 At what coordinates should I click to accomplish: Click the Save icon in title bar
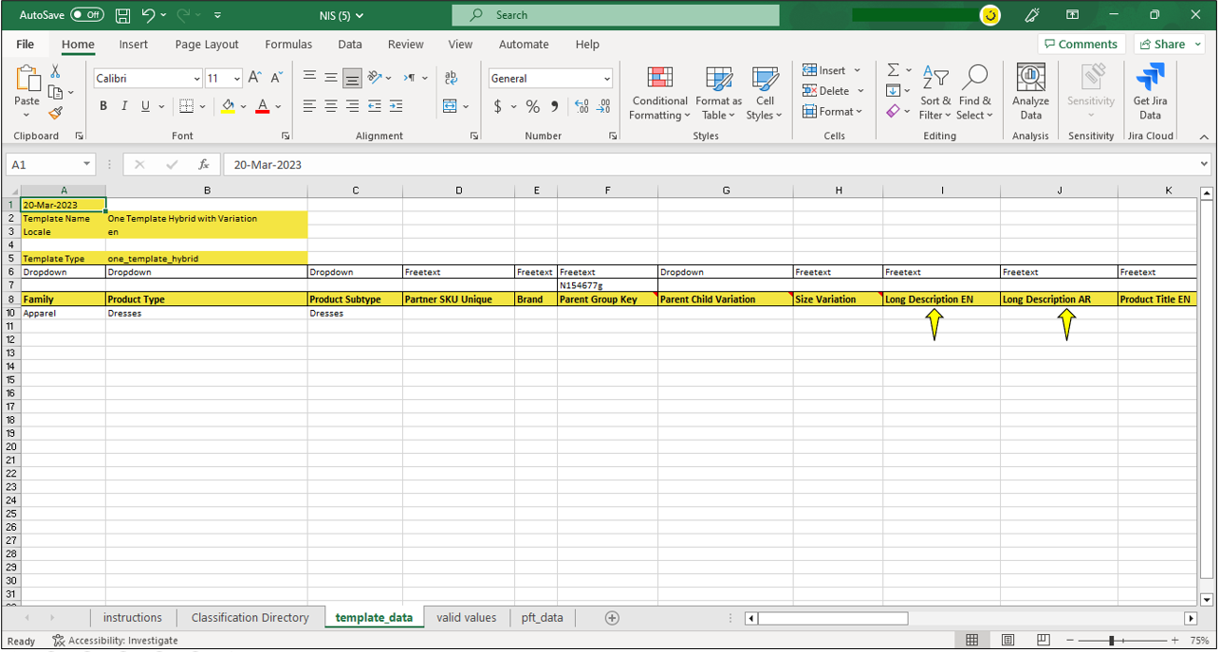point(122,15)
